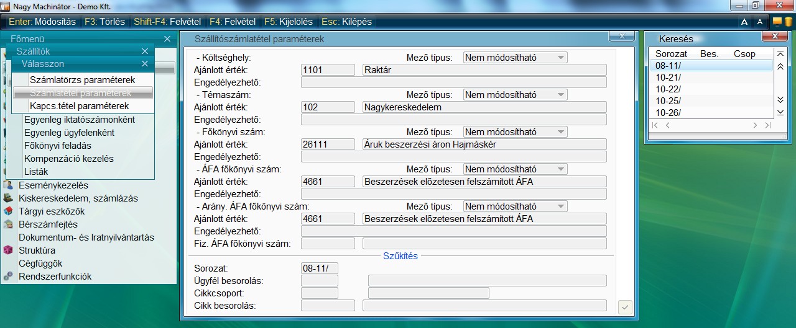
Task: Open Mező típus dropdown for Témaszám
Action: [x=516, y=95]
